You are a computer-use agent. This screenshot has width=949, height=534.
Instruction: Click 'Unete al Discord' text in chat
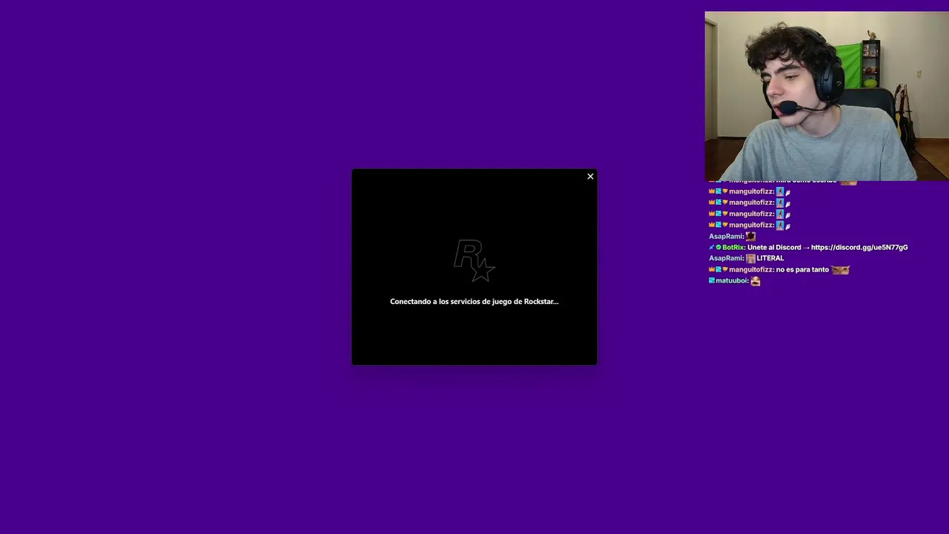coord(774,247)
